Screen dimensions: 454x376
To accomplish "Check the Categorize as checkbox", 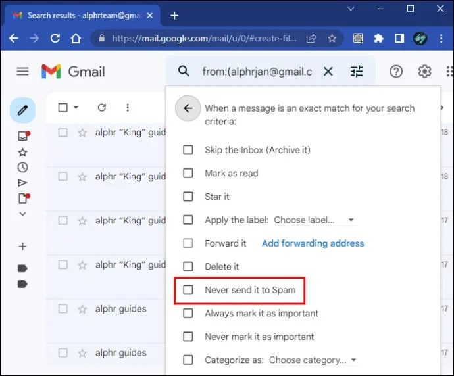I will [188, 360].
